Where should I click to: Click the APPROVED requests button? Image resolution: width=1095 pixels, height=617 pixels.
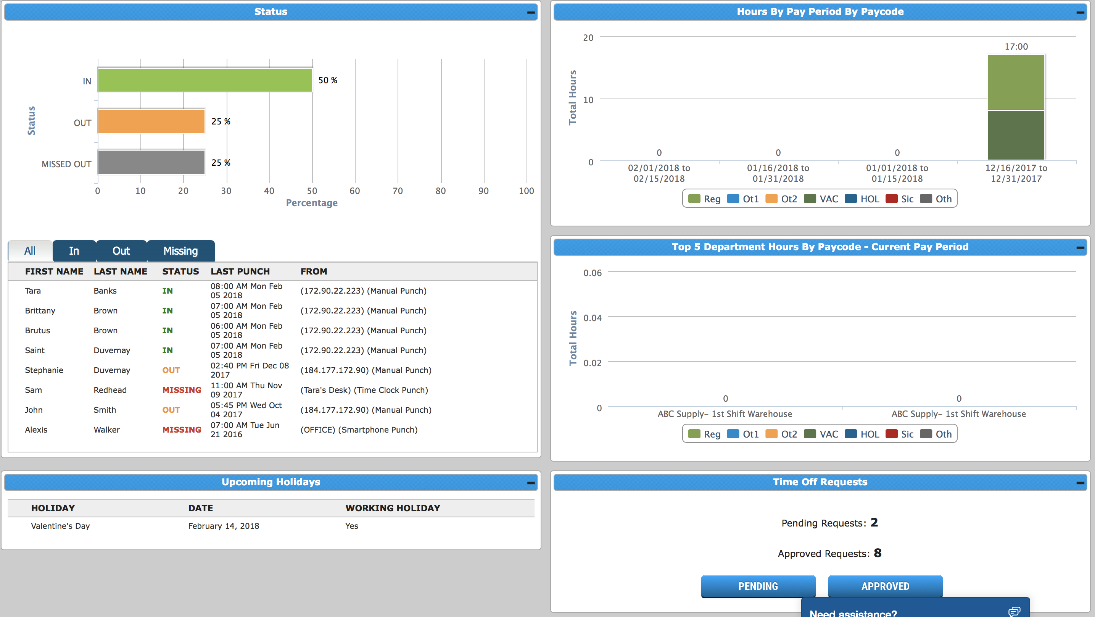(885, 586)
